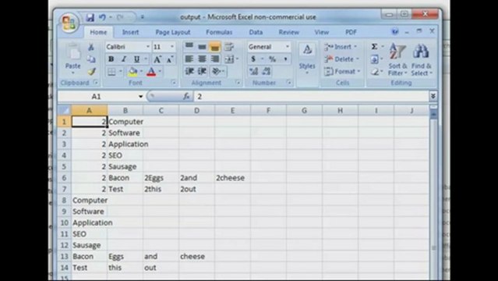The image size is (498, 281).
Task: Insert the AutoSum function
Action: [x=374, y=47]
